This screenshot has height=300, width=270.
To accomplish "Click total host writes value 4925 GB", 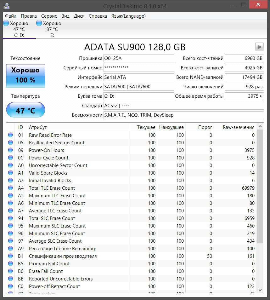I will tap(244, 68).
